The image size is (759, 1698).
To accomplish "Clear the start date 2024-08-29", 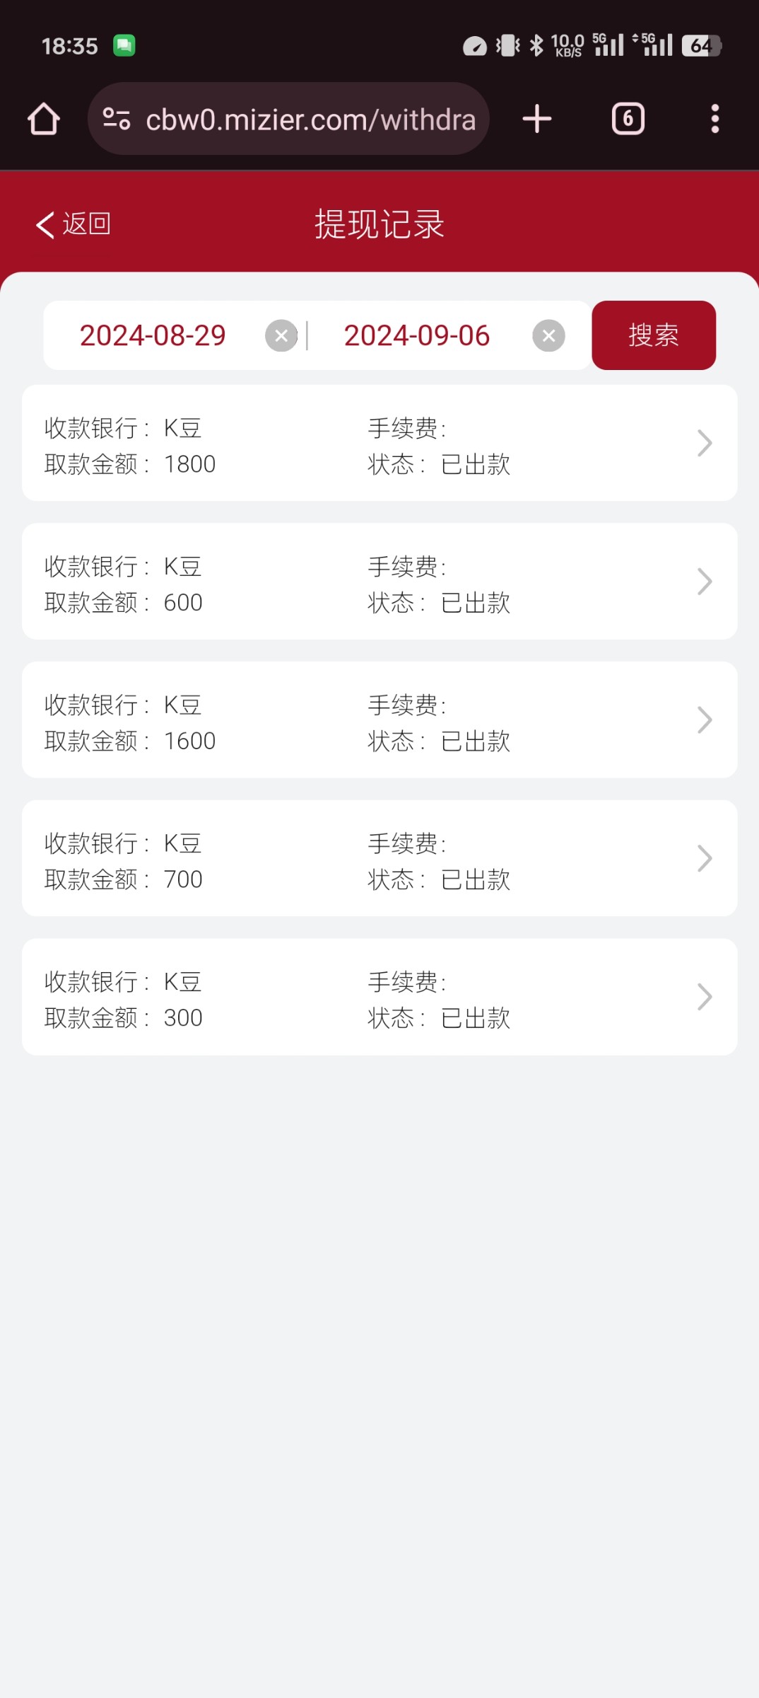I will coord(281,335).
